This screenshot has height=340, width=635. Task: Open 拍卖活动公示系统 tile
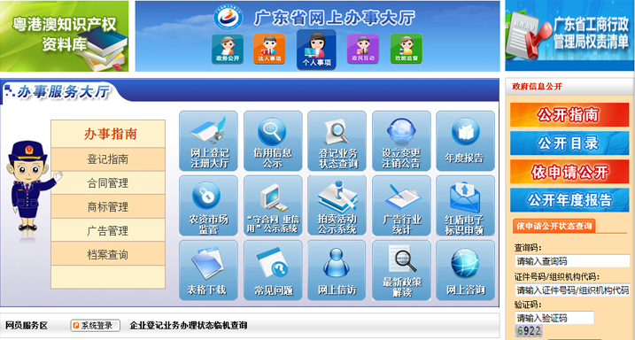(337, 205)
